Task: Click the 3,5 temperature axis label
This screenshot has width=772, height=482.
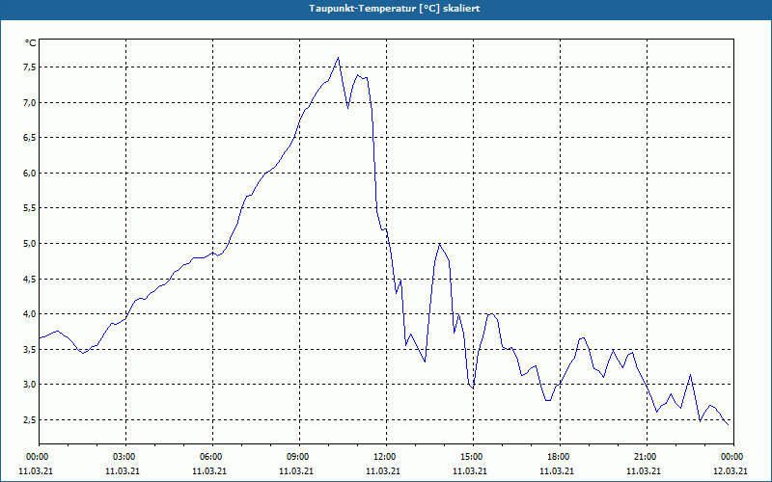Action: [30, 349]
